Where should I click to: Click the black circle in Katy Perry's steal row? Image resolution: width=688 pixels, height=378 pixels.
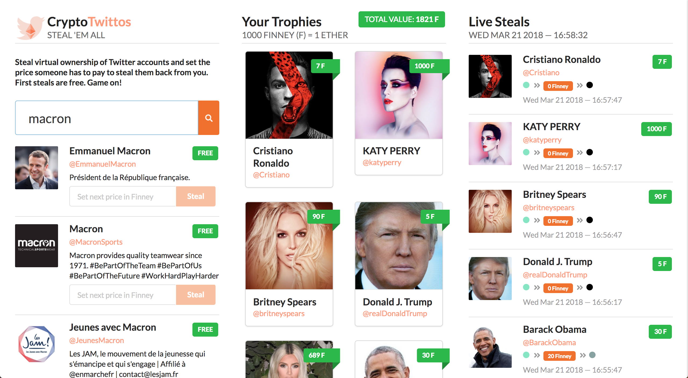pos(590,152)
